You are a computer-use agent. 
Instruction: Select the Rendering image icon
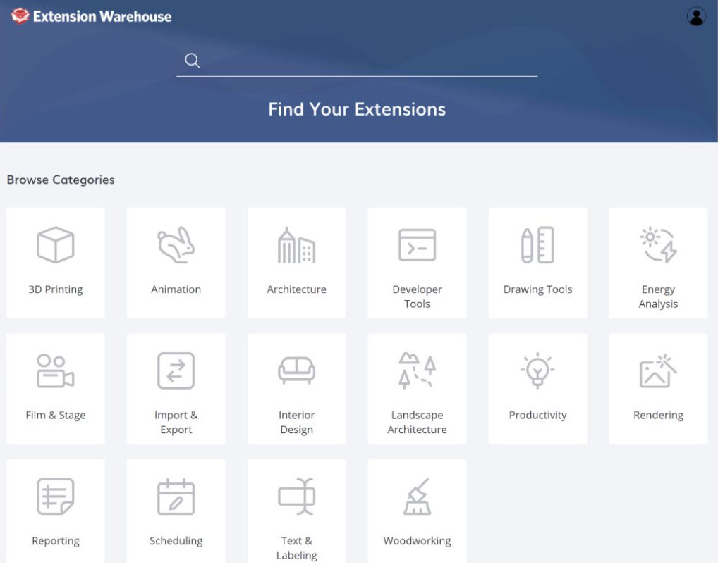(x=658, y=371)
